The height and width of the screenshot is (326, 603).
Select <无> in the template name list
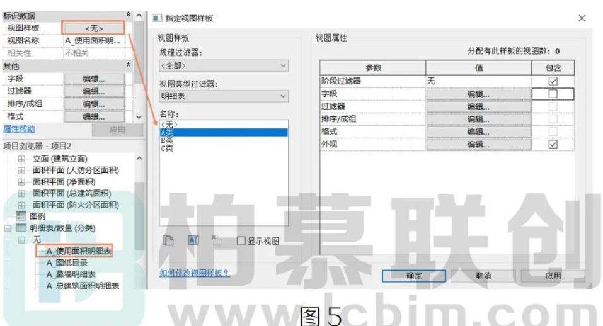[x=224, y=125]
